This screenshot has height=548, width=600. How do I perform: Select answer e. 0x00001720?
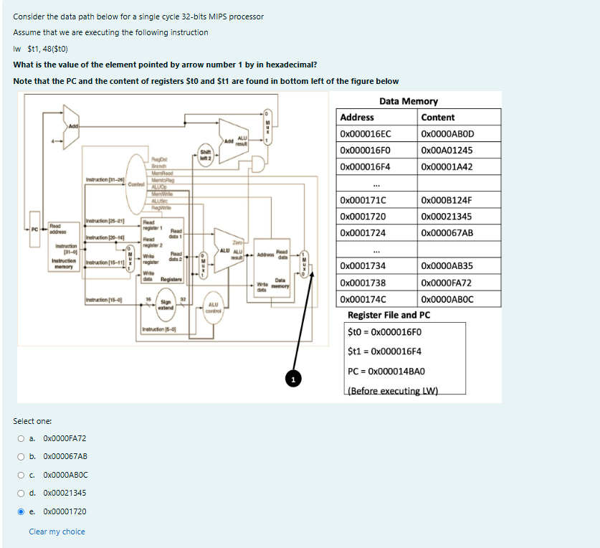click(22, 511)
